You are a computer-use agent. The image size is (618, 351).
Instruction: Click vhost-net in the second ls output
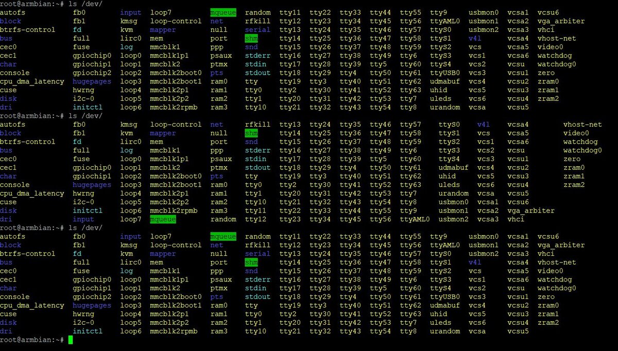(x=582, y=124)
